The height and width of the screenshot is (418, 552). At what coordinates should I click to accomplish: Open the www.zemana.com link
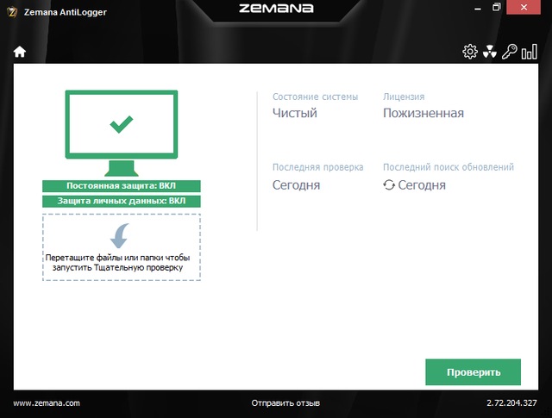pos(47,402)
